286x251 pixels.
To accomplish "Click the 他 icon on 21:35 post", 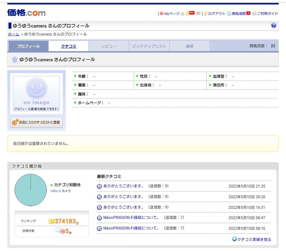I will [99, 186].
